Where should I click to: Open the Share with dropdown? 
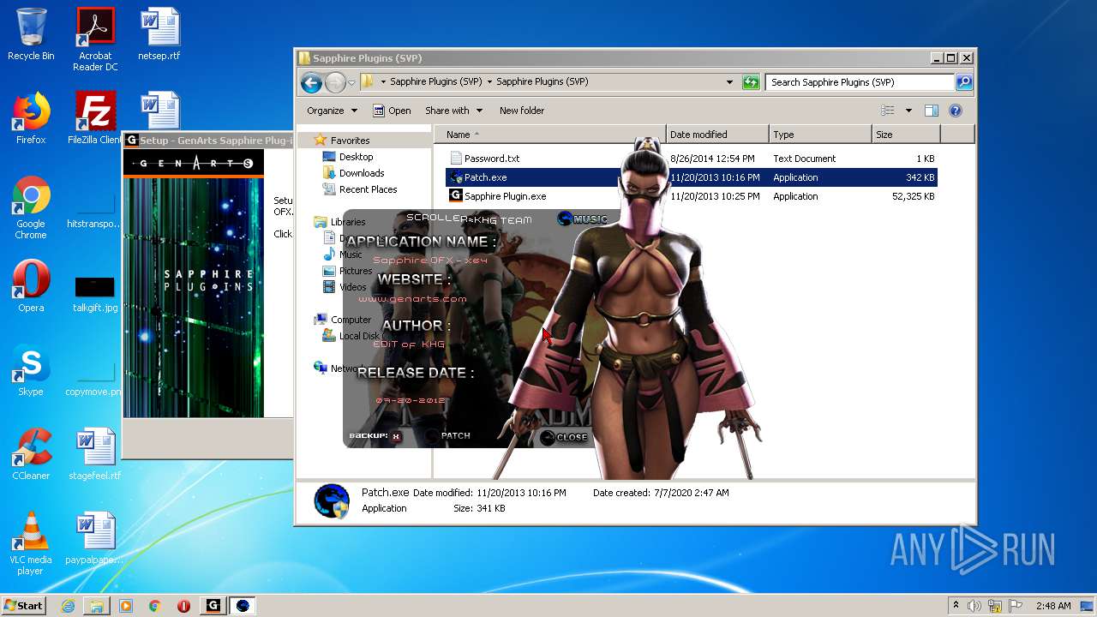pos(453,111)
